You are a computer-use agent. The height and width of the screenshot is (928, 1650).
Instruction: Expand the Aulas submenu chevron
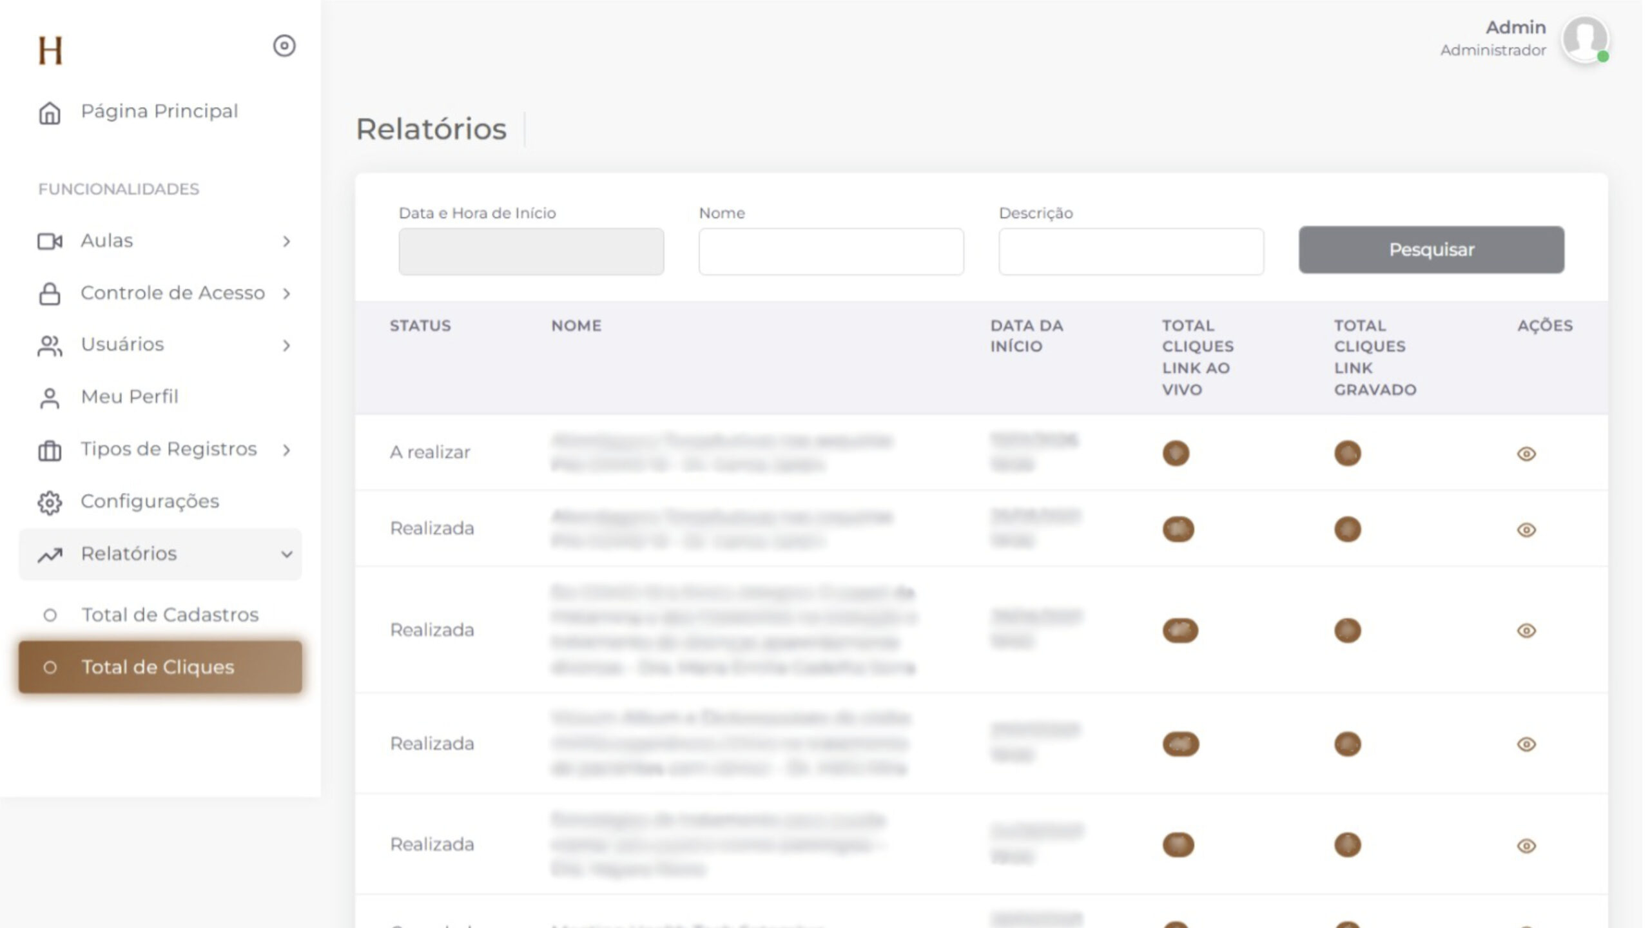coord(286,242)
